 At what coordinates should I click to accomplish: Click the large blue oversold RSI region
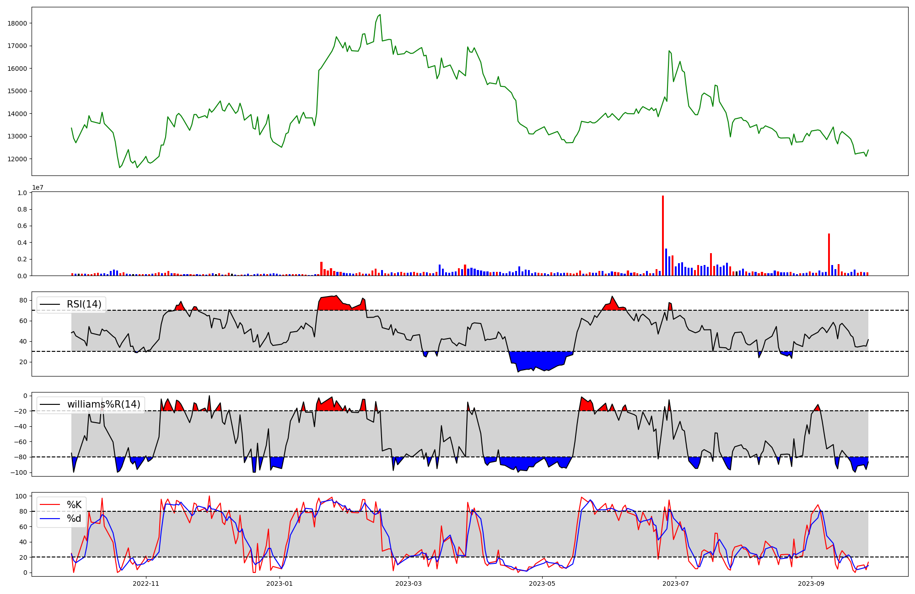541,360
